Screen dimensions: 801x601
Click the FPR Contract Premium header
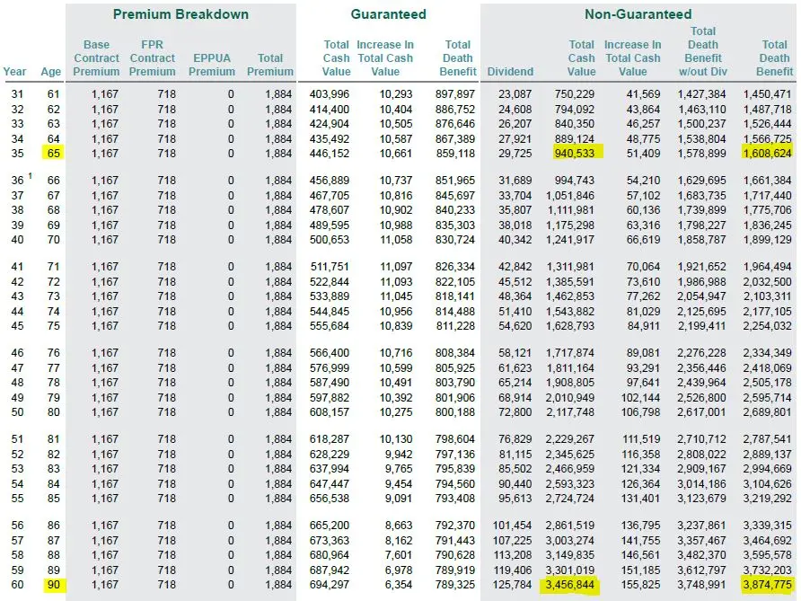[x=153, y=58]
